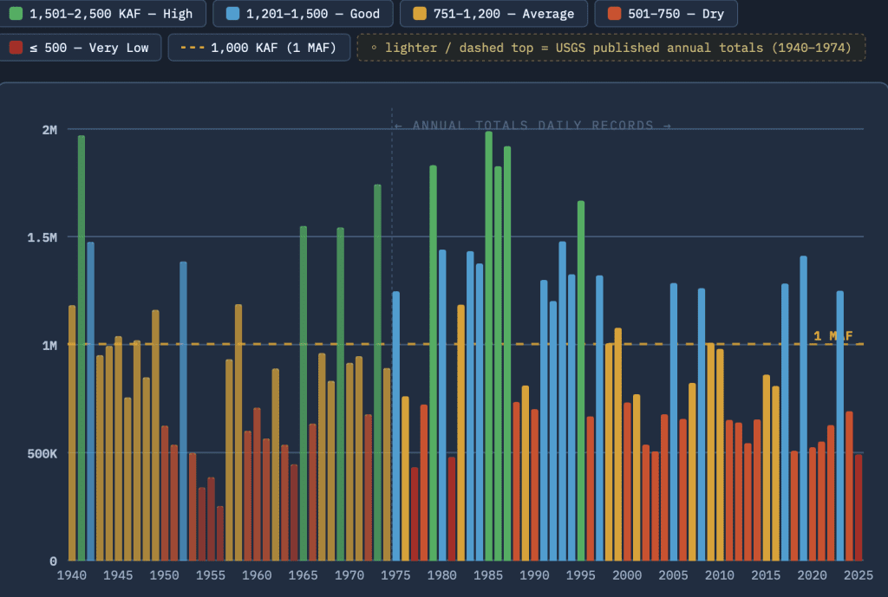Toggle the ≤ 500 Very Low legend chip
This screenshot has height=597, width=888.
tap(81, 48)
